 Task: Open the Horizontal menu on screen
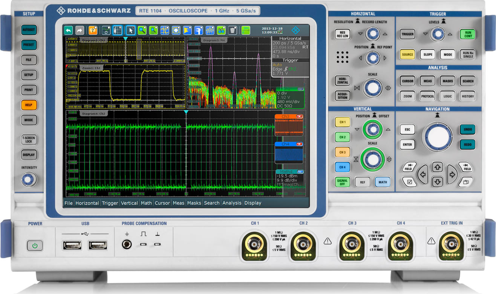coord(87,203)
